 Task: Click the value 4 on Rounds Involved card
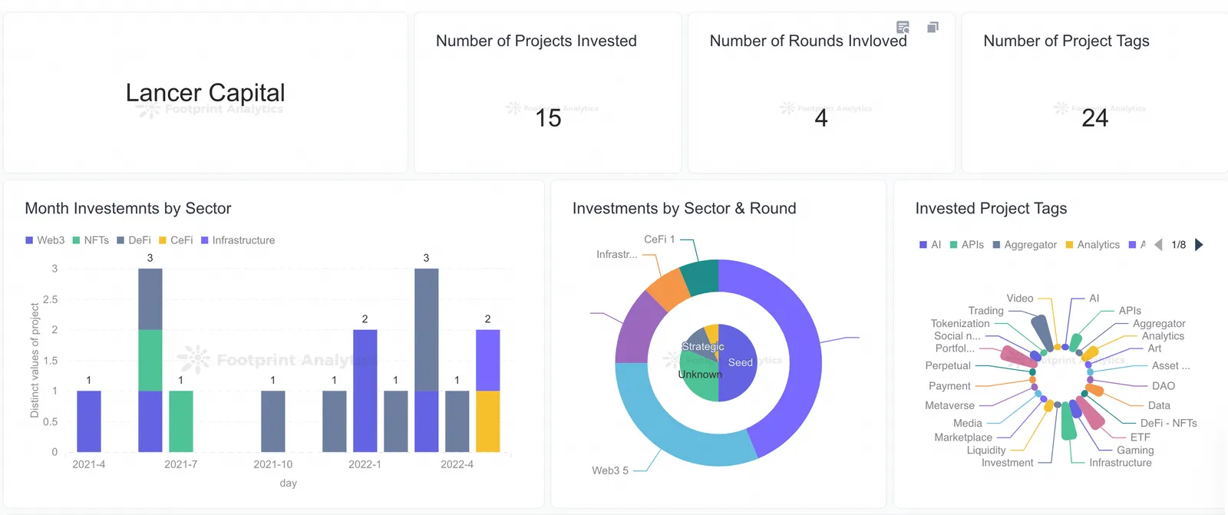821,118
